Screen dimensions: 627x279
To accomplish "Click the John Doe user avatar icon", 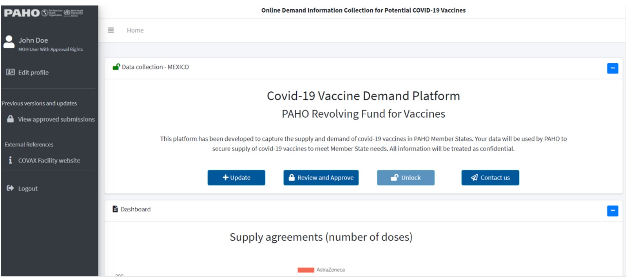I will click(9, 41).
